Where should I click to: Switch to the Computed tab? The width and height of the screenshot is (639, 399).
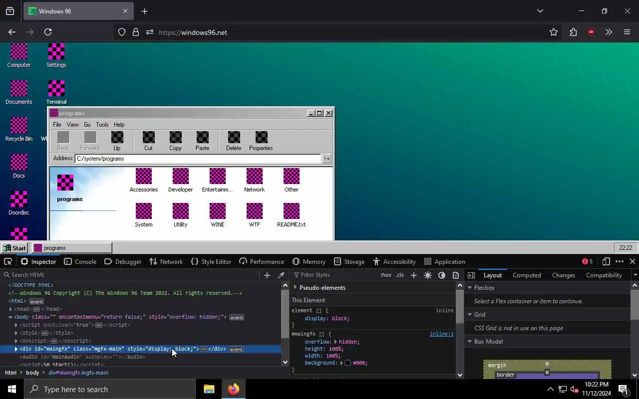point(527,275)
